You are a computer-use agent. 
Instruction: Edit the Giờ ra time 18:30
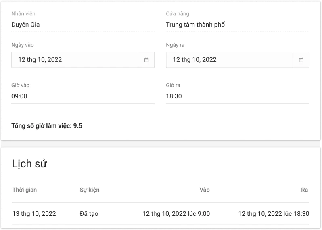237,96
